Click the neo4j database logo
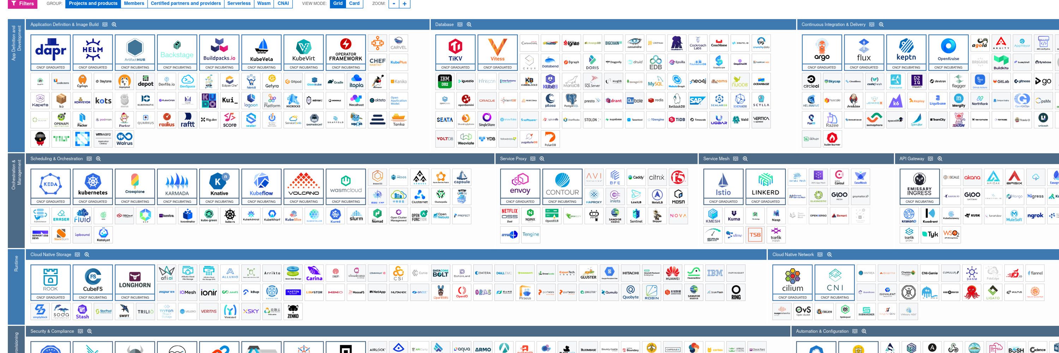Image resolution: width=1059 pixels, height=353 pixels. point(698,82)
